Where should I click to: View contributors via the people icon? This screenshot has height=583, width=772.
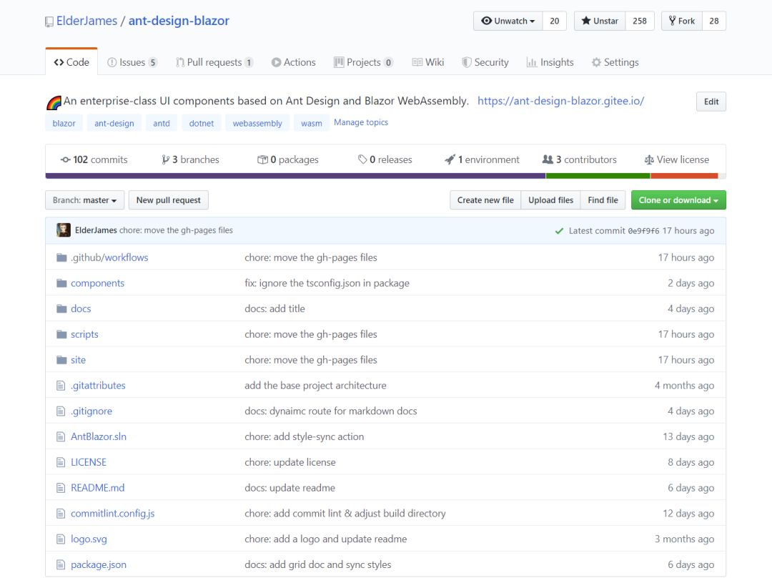click(x=546, y=159)
